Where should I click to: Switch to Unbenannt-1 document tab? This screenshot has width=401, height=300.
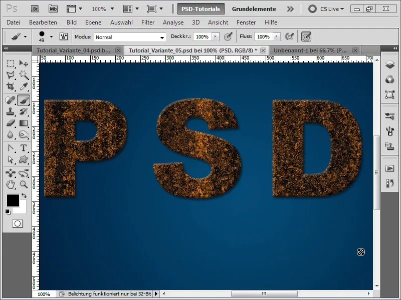(310, 50)
